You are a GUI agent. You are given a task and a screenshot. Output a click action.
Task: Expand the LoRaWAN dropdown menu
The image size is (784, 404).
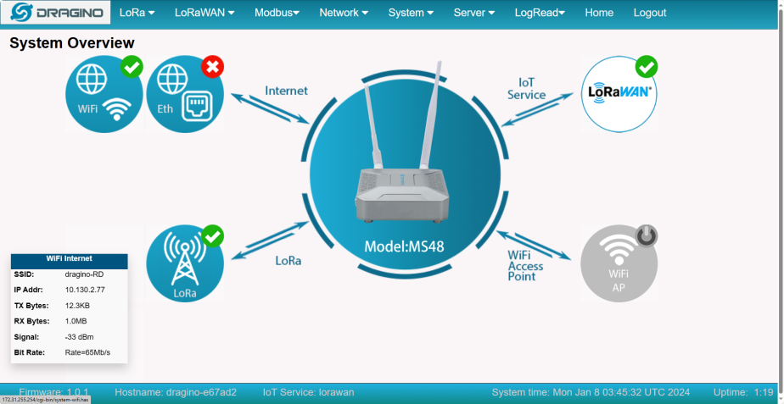tap(204, 13)
